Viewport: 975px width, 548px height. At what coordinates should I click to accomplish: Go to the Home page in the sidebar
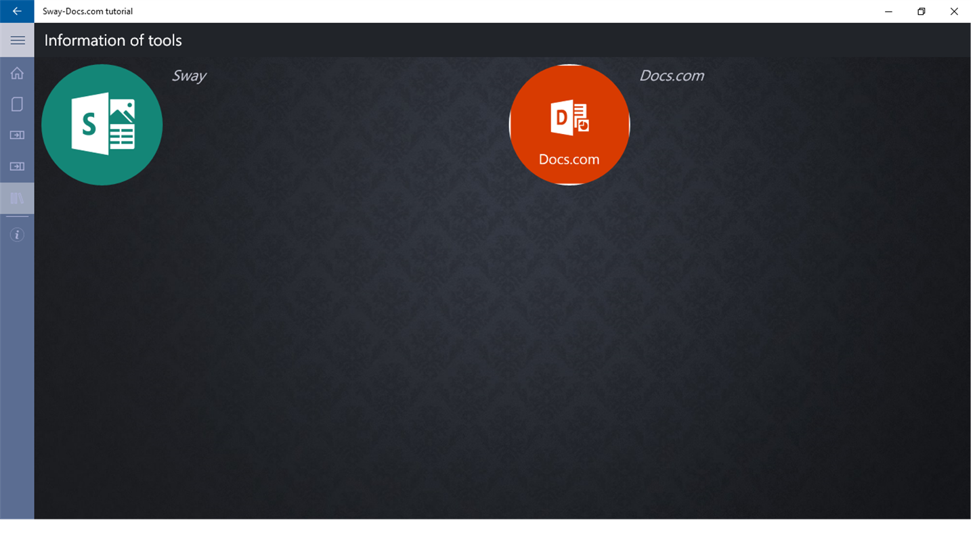click(17, 73)
